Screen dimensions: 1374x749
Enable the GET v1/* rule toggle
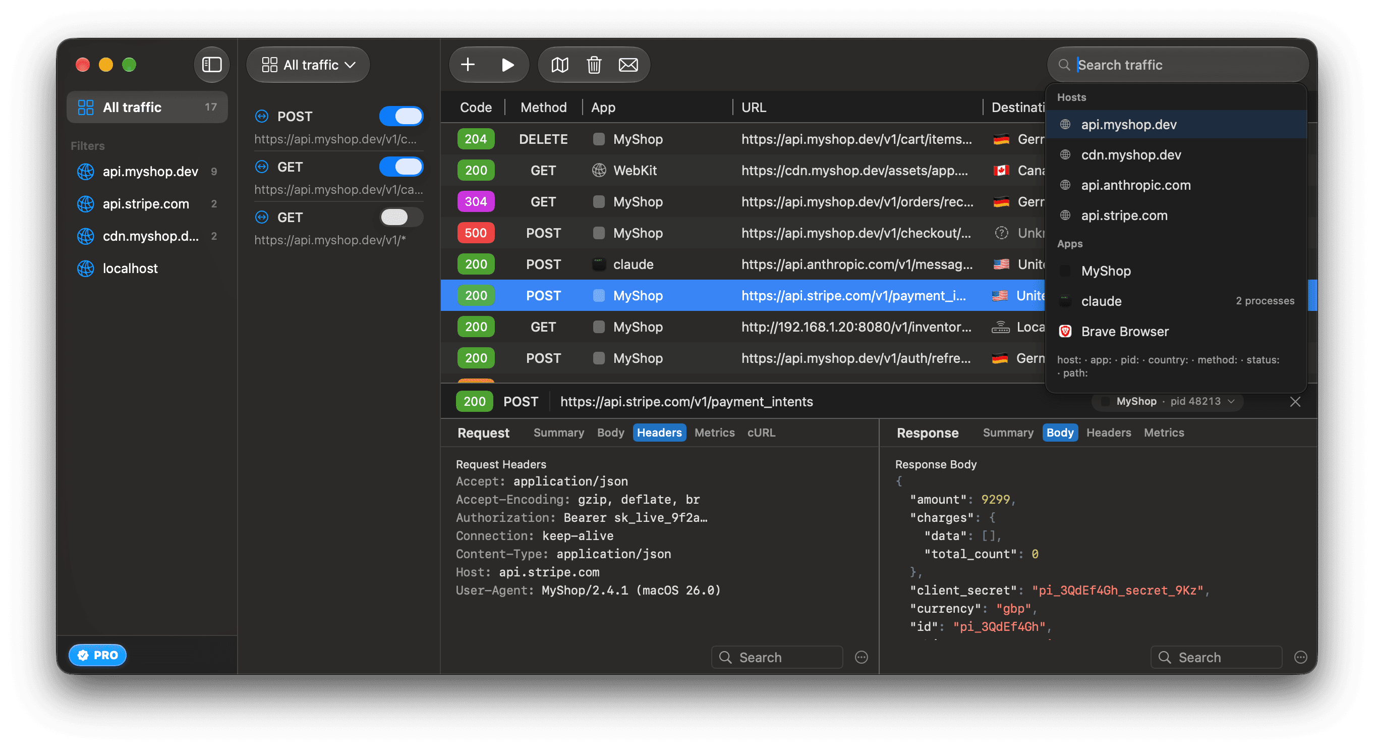click(401, 217)
